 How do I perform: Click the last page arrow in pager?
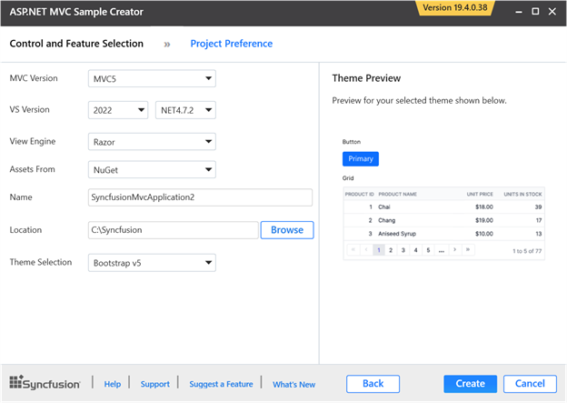(x=468, y=250)
